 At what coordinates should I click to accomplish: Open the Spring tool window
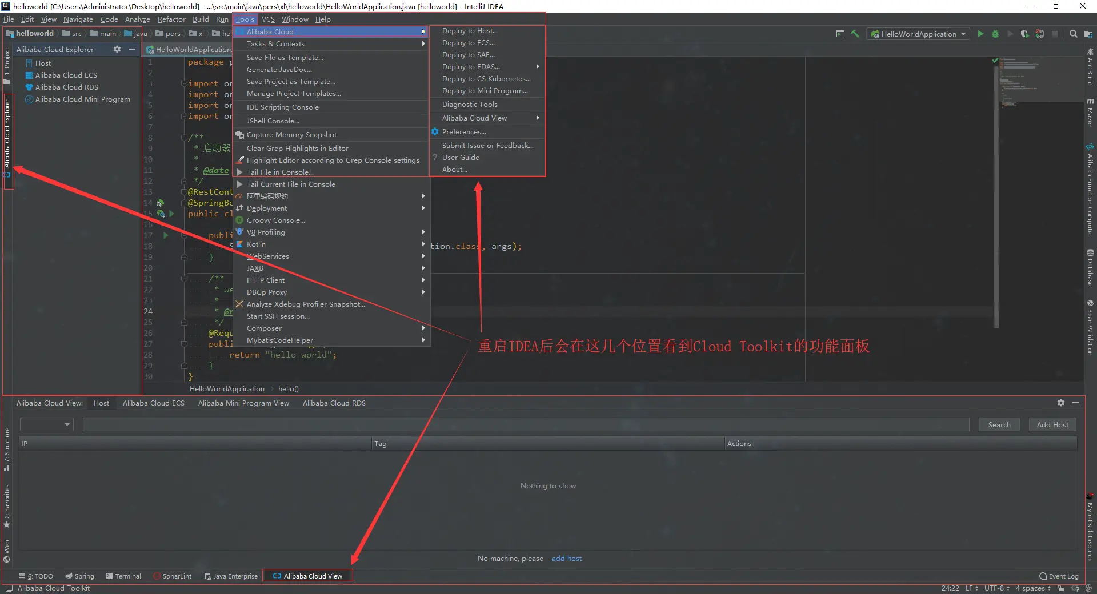[80, 576]
